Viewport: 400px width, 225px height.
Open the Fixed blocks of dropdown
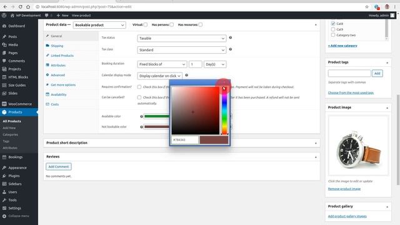(162, 64)
